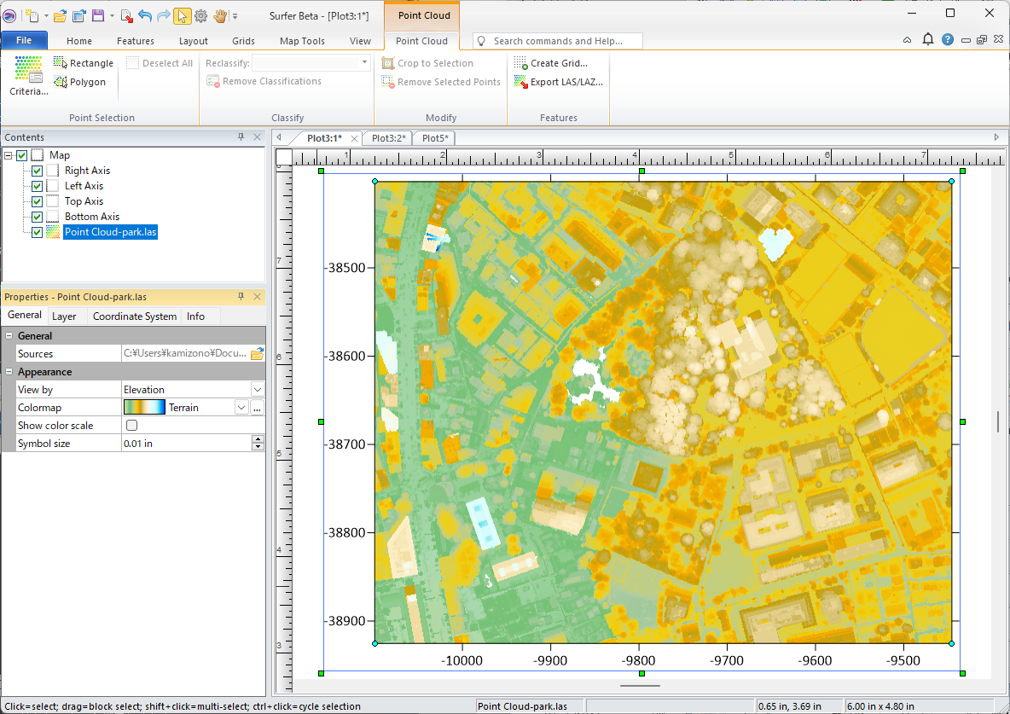Open the Coordinate System properties tab
The height and width of the screenshot is (714, 1010).
(135, 316)
